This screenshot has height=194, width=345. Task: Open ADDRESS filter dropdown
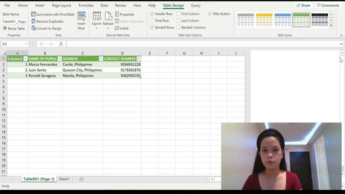coord(101,59)
